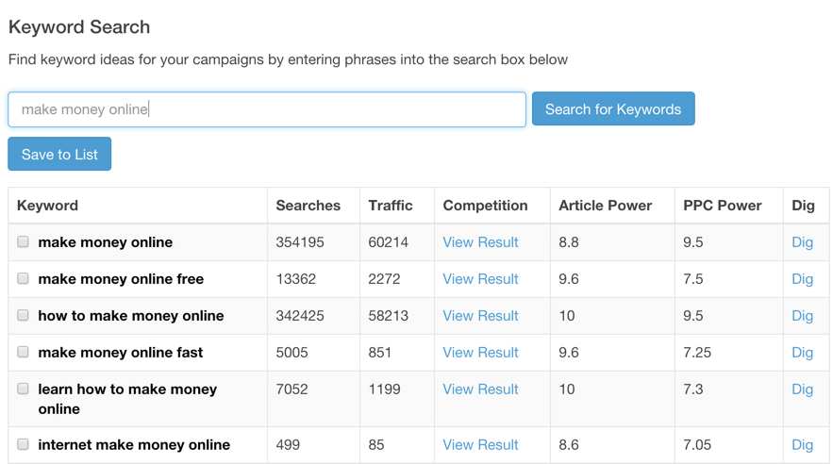833x464 pixels.
Task: Select 'how to make money online' checkbox
Action: [23, 315]
